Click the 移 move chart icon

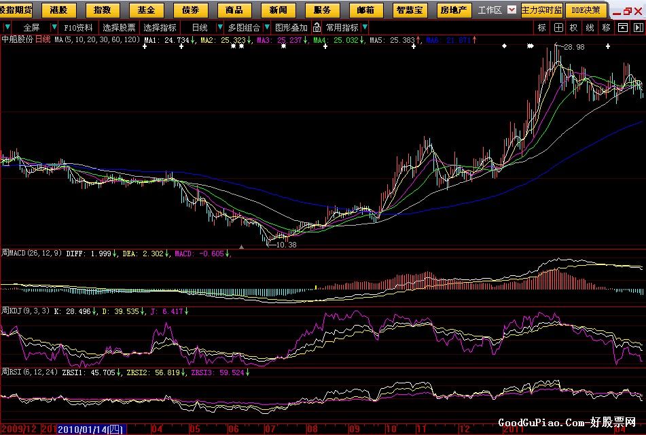(x=606, y=27)
